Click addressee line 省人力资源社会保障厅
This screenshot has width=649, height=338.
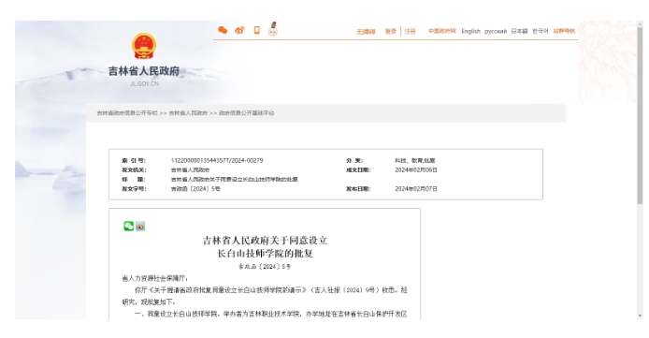pos(155,278)
